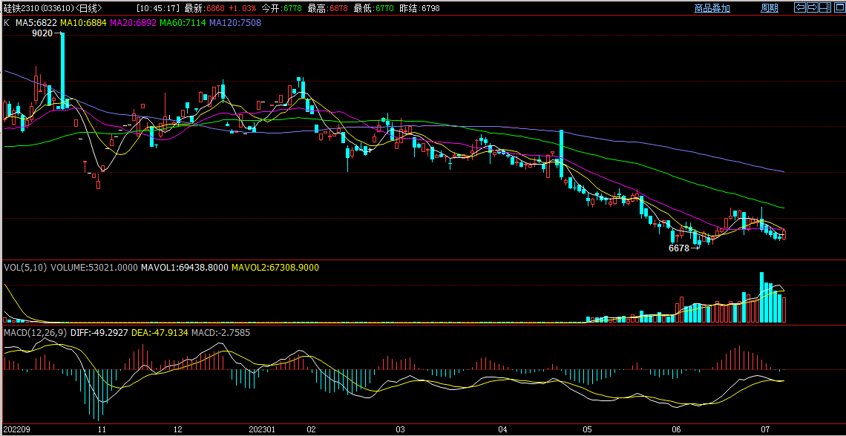
Task: Click the MACD(12,26,9) indicator label
Action: click(35, 332)
